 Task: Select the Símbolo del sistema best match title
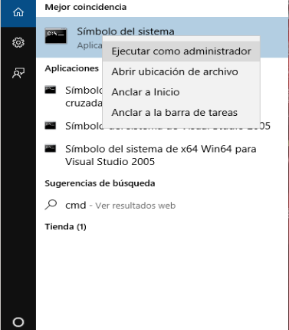point(126,31)
